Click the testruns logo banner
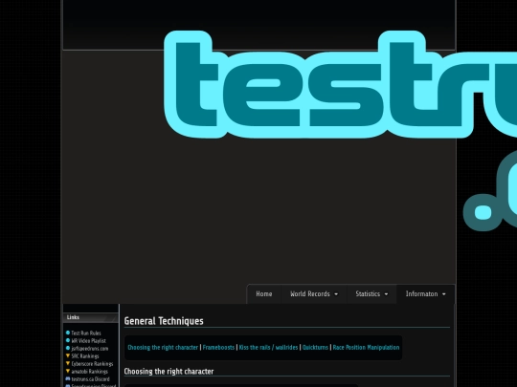 click(x=340, y=131)
